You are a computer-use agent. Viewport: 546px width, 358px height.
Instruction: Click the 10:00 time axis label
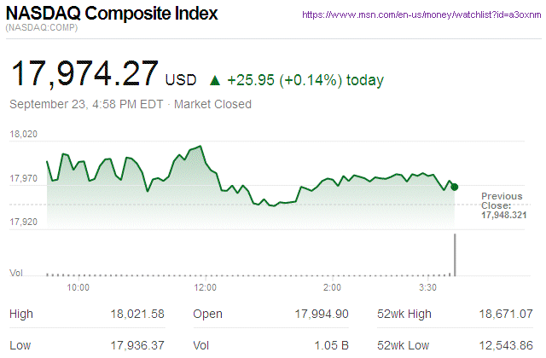click(78, 288)
